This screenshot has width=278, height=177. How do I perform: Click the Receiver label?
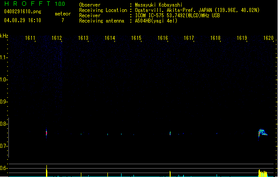point(90,15)
